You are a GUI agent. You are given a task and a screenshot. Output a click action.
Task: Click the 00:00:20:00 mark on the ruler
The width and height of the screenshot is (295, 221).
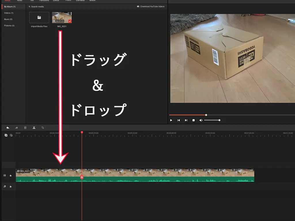tap(94, 133)
